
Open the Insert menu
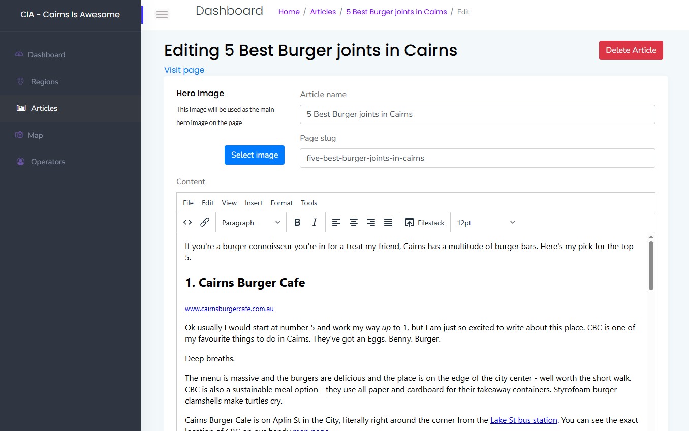(x=254, y=203)
